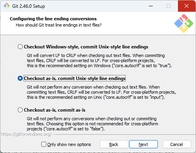Click 'How should Git treat line endings' subtitle

pyautogui.click(x=59, y=25)
